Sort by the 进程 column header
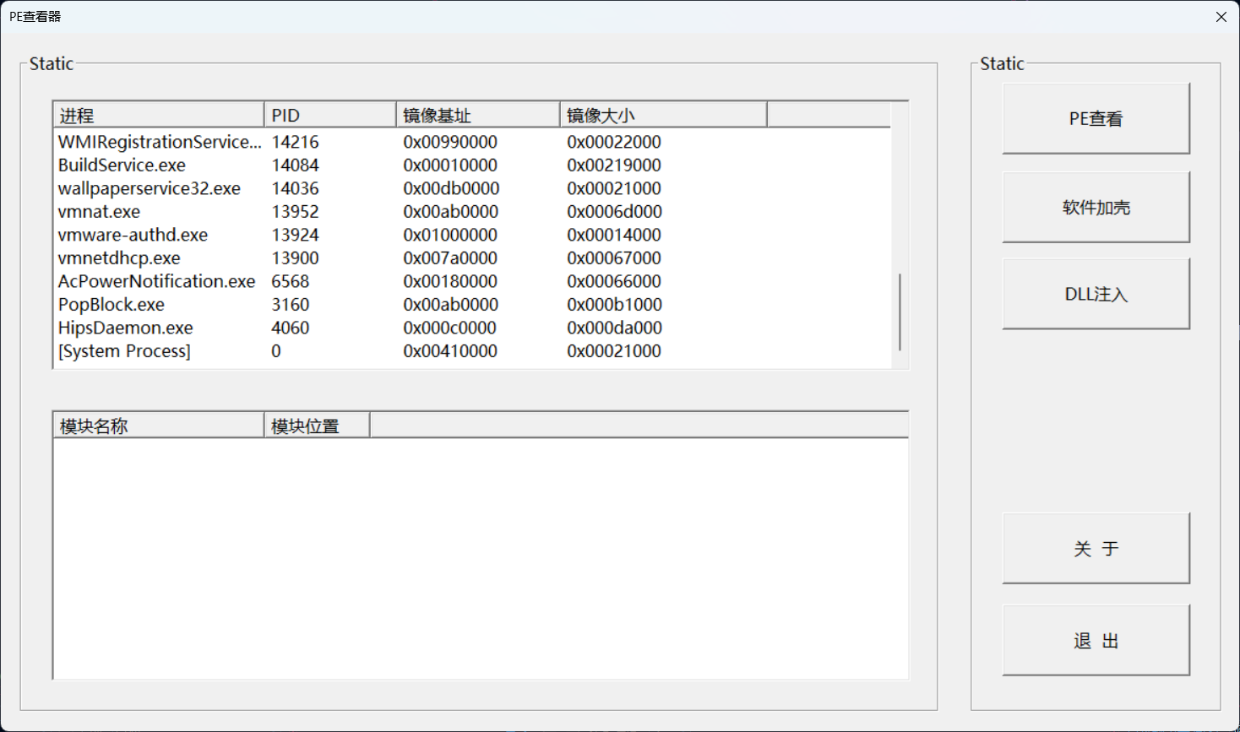The height and width of the screenshot is (732, 1240). [159, 116]
